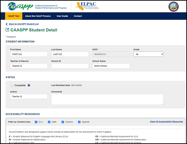Click the CAASPP logo
The width and height of the screenshot is (187, 144).
click(x=20, y=6)
